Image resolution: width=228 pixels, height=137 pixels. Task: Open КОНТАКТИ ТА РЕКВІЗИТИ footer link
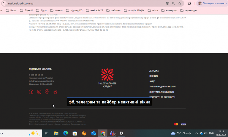point(162,97)
